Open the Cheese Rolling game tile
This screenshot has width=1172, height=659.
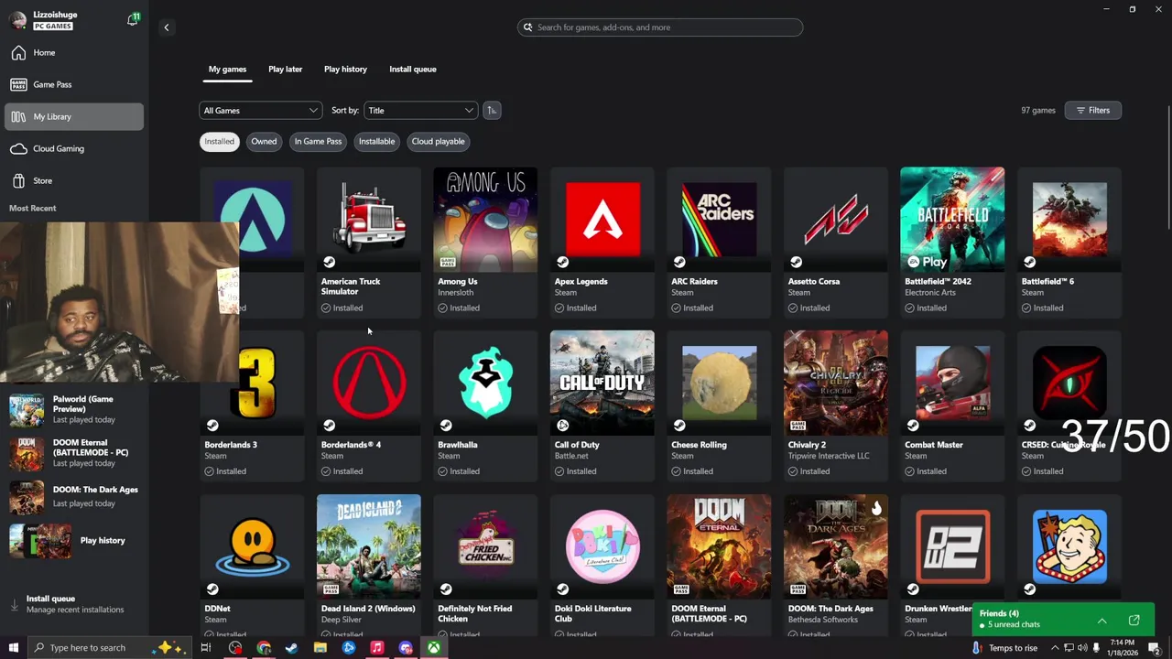(x=719, y=405)
